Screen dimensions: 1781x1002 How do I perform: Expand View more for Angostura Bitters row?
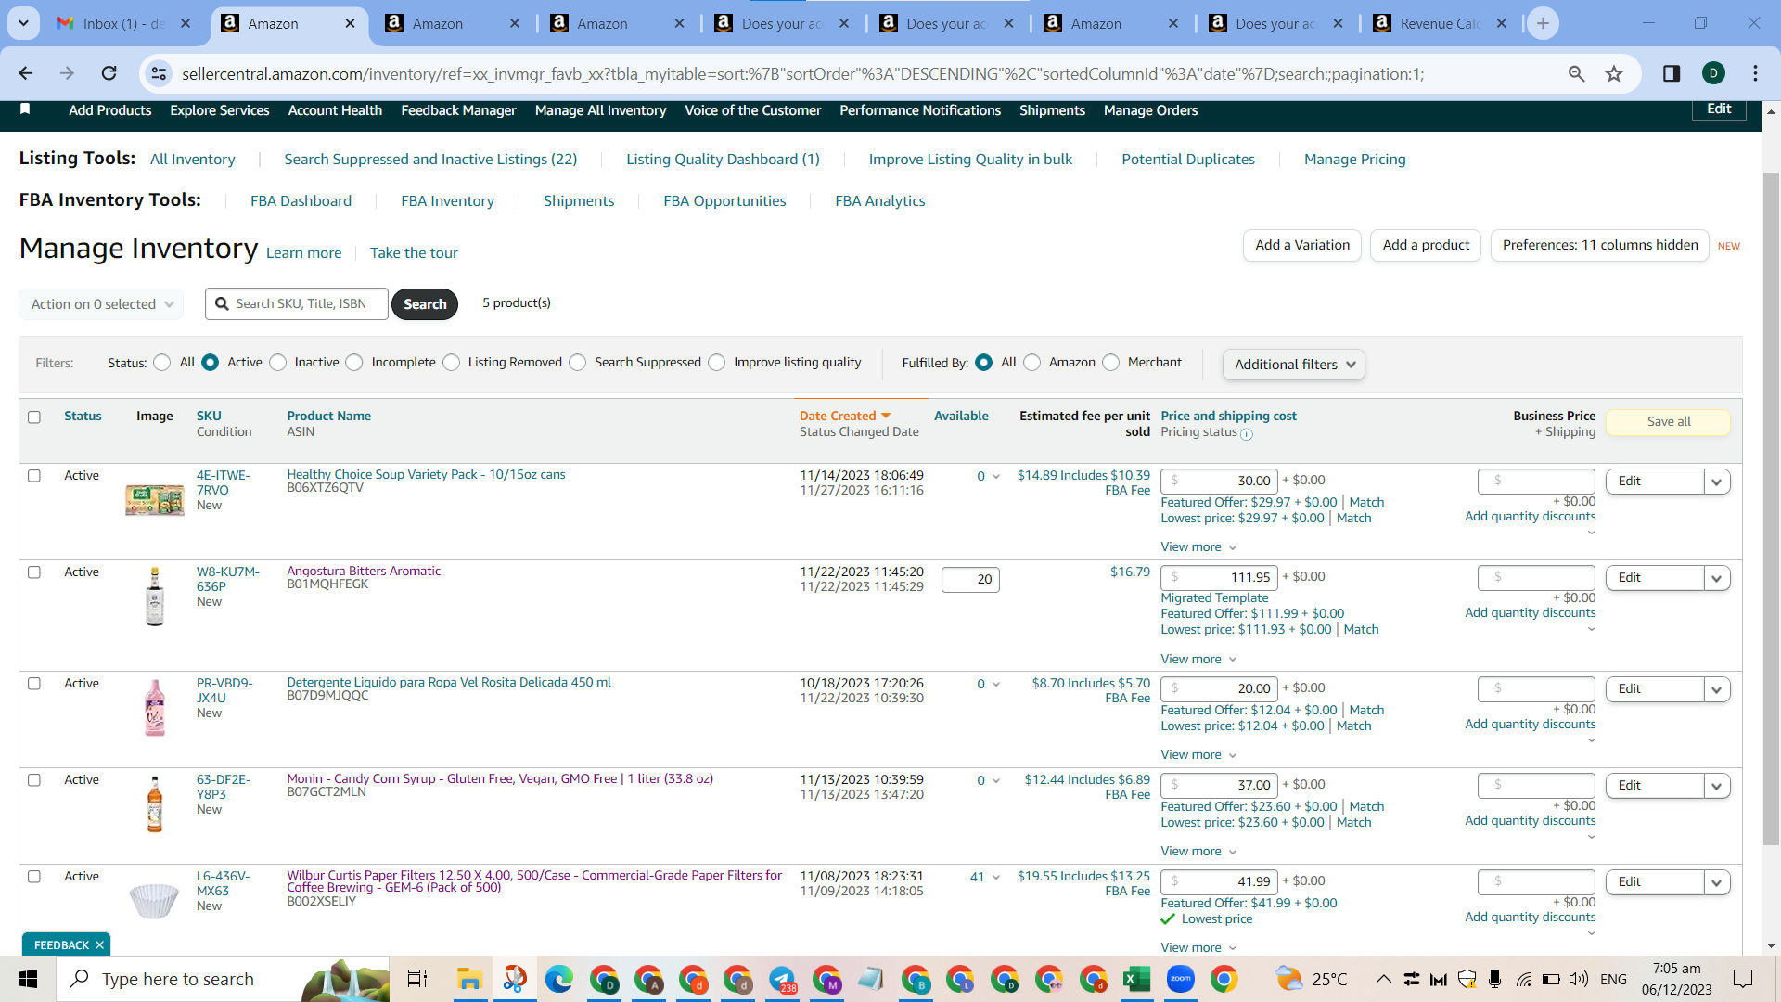tap(1198, 659)
